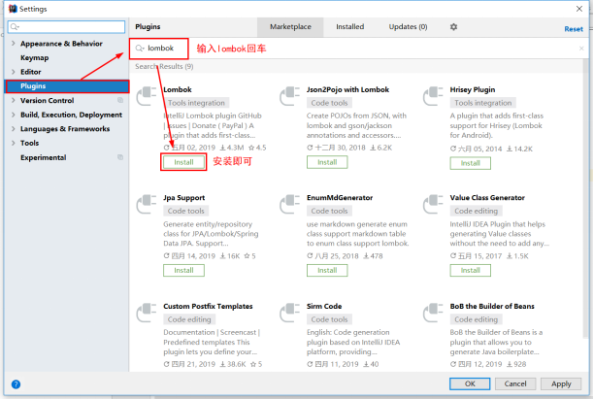Click the Code tools tag under Jpa Support
594x399 pixels.
coord(186,211)
